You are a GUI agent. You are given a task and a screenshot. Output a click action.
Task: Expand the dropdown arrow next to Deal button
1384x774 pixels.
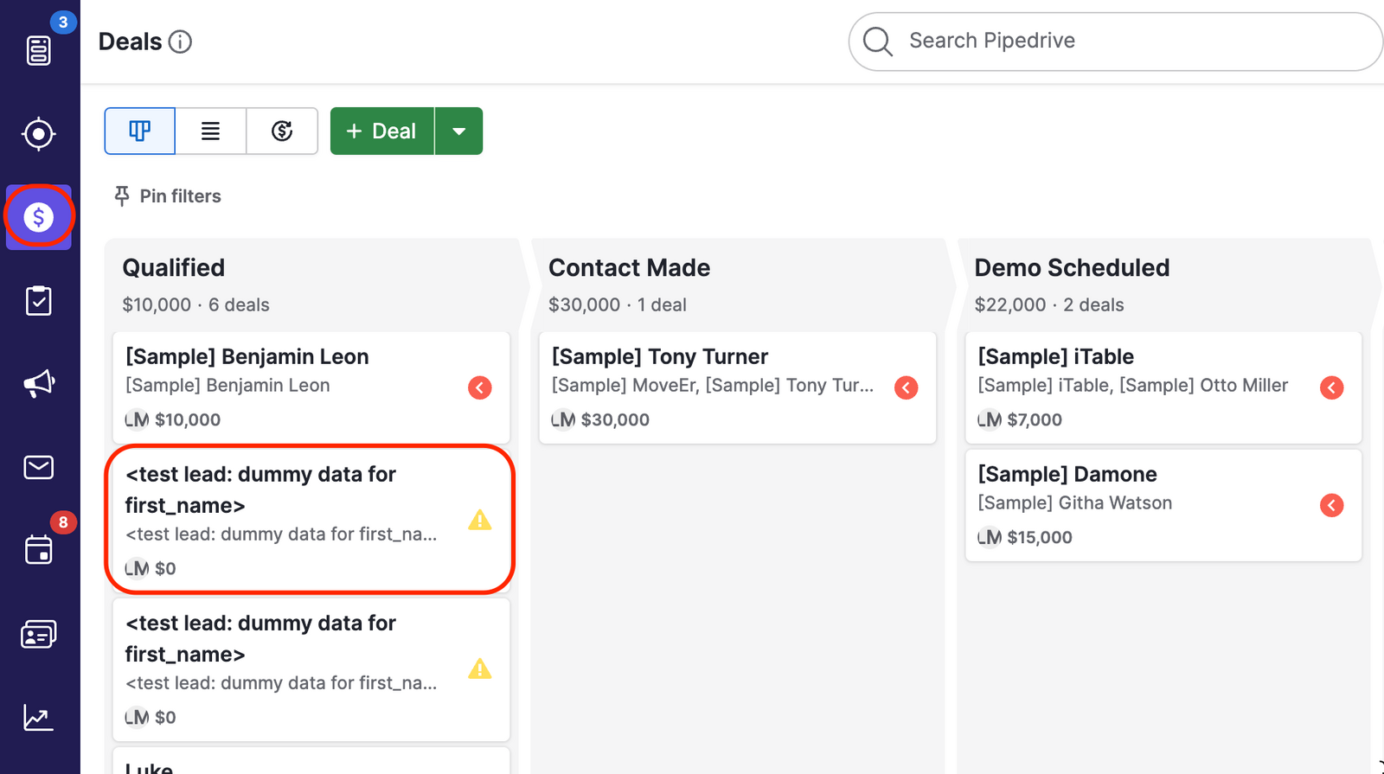(x=459, y=131)
